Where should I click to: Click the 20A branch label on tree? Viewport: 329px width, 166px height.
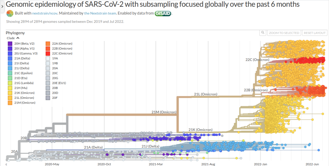pyautogui.click(x=14, y=152)
